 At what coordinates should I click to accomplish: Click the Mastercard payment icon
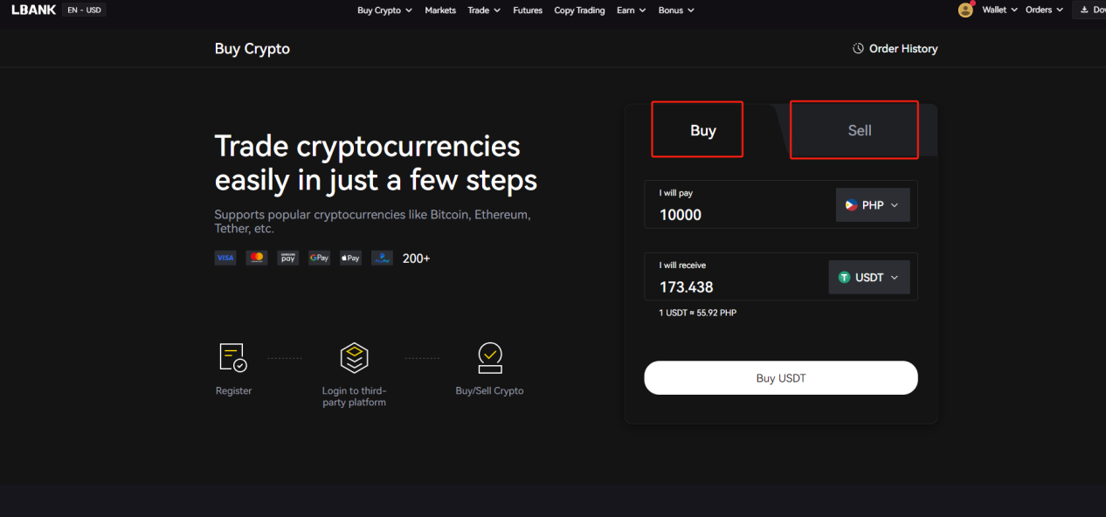coord(256,258)
